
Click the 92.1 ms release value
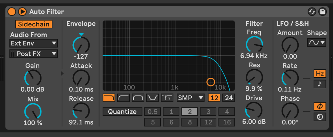(81, 122)
